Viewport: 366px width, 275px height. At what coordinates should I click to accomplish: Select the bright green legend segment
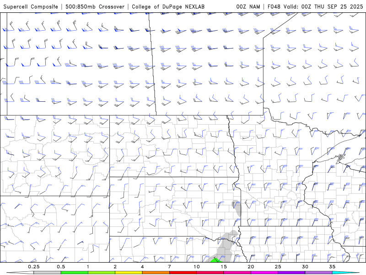point(75,273)
